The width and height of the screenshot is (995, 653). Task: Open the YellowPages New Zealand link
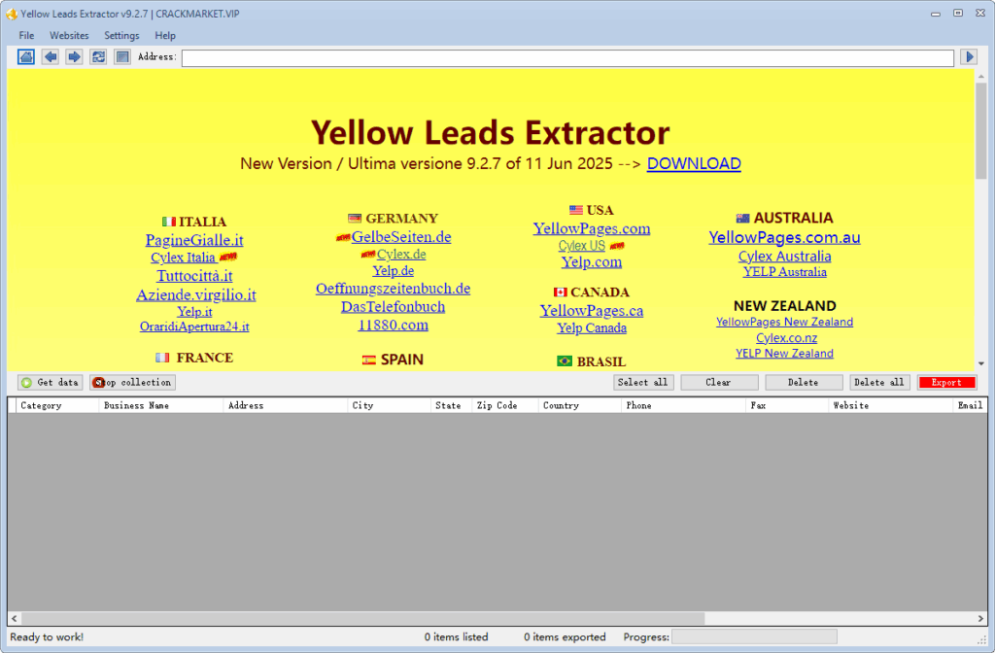[784, 322]
